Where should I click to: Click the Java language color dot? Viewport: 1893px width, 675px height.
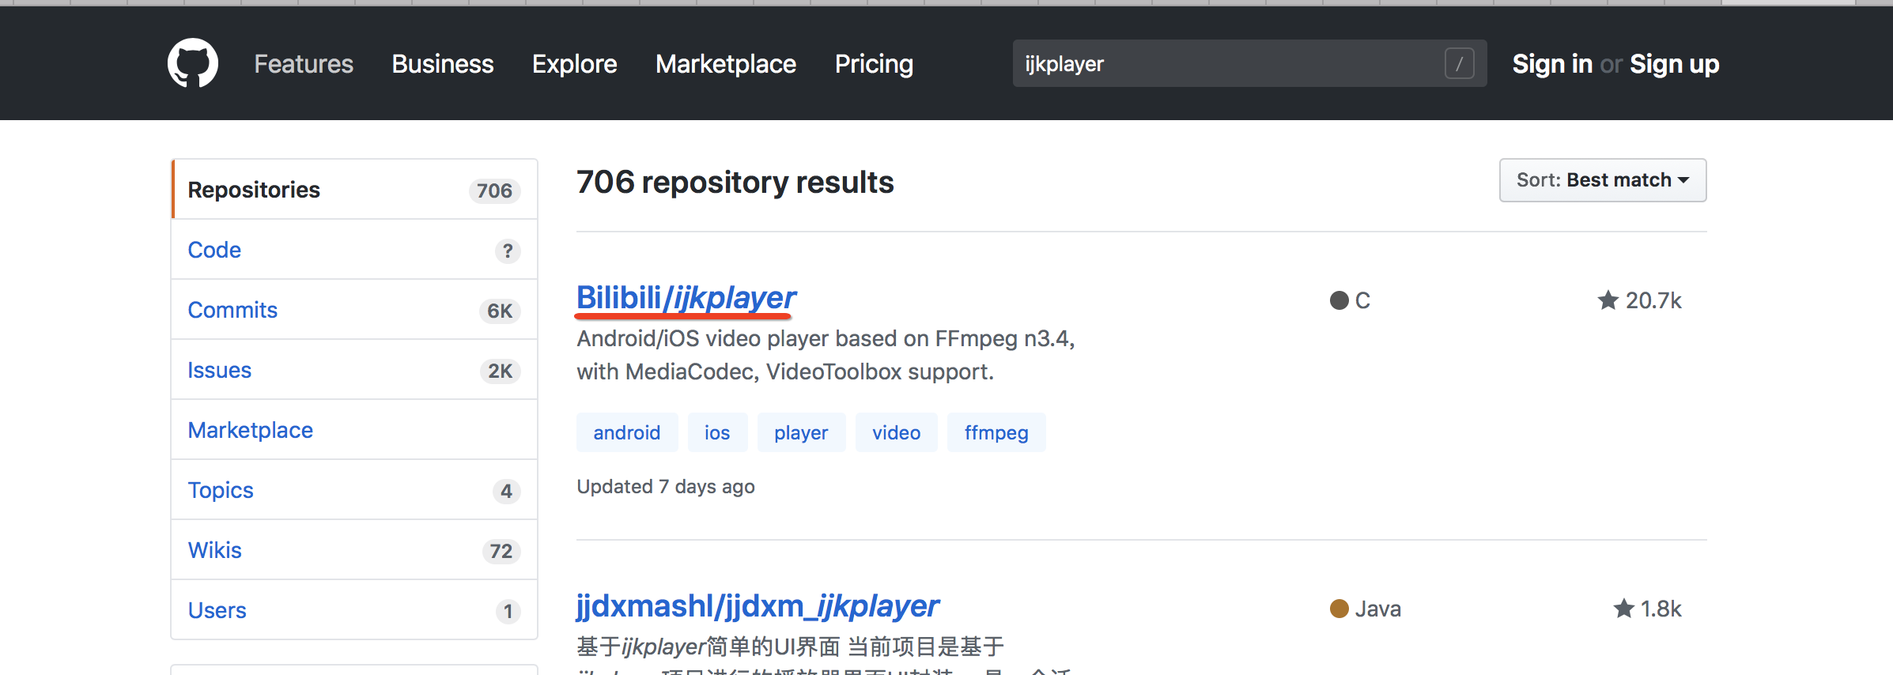(1339, 609)
